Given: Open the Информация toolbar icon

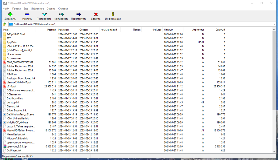Looking at the screenshot, I should (113, 14).
